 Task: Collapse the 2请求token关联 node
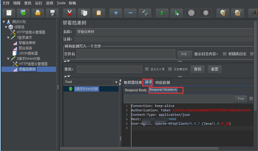coord(8,59)
